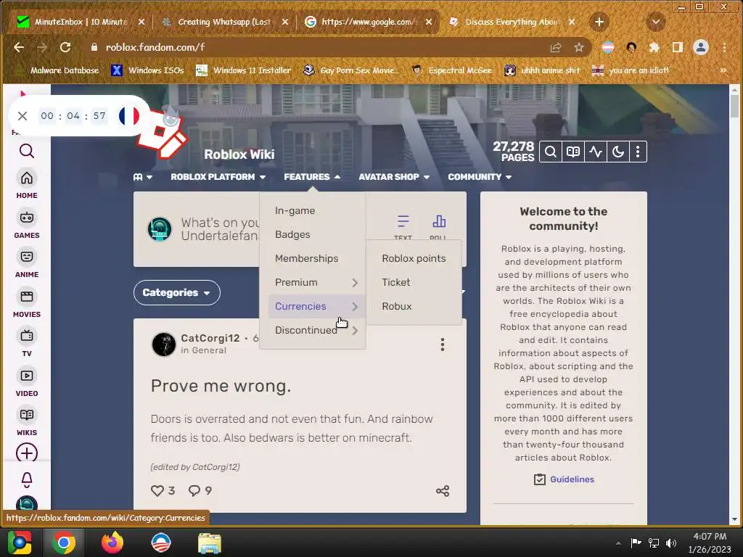Share the Prove me wrong post
This screenshot has width=743, height=557.
(443, 491)
